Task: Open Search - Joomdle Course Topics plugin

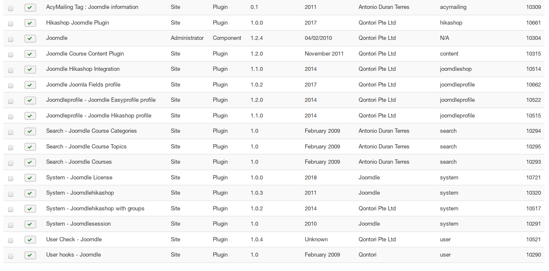Action: (86, 146)
